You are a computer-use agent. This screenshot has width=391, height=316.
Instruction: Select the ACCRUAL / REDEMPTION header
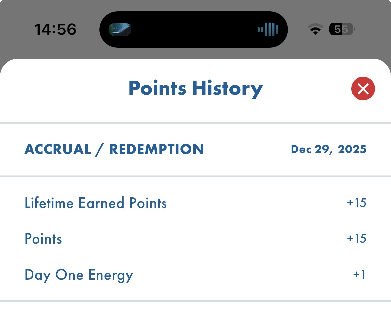114,149
